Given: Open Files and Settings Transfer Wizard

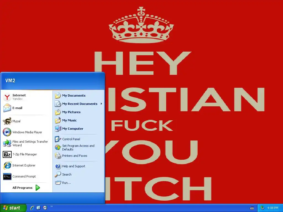Looking at the screenshot, I should click(x=26, y=143).
